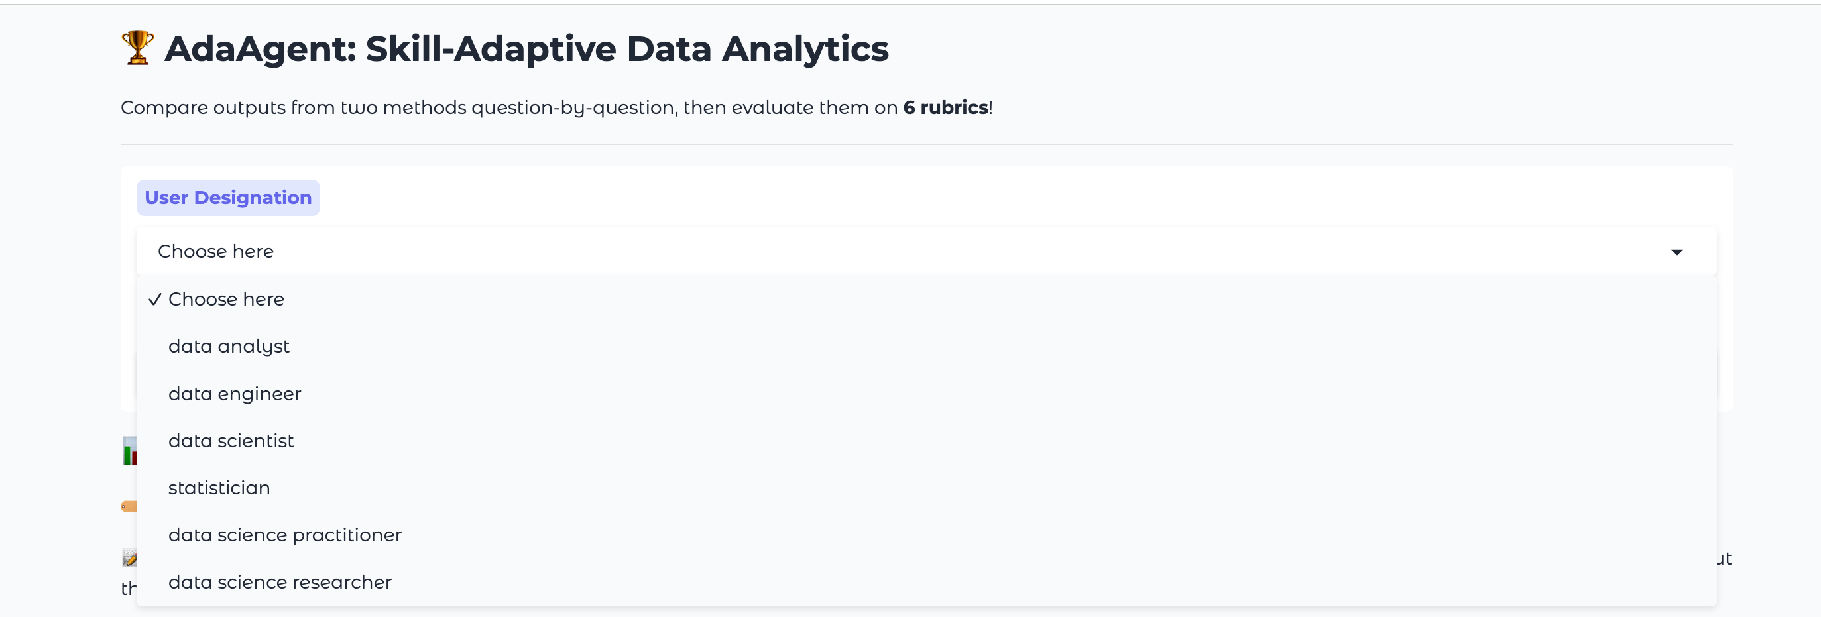Click the checkmark next to Choose here option
The width and height of the screenshot is (1821, 617).
(x=156, y=299)
